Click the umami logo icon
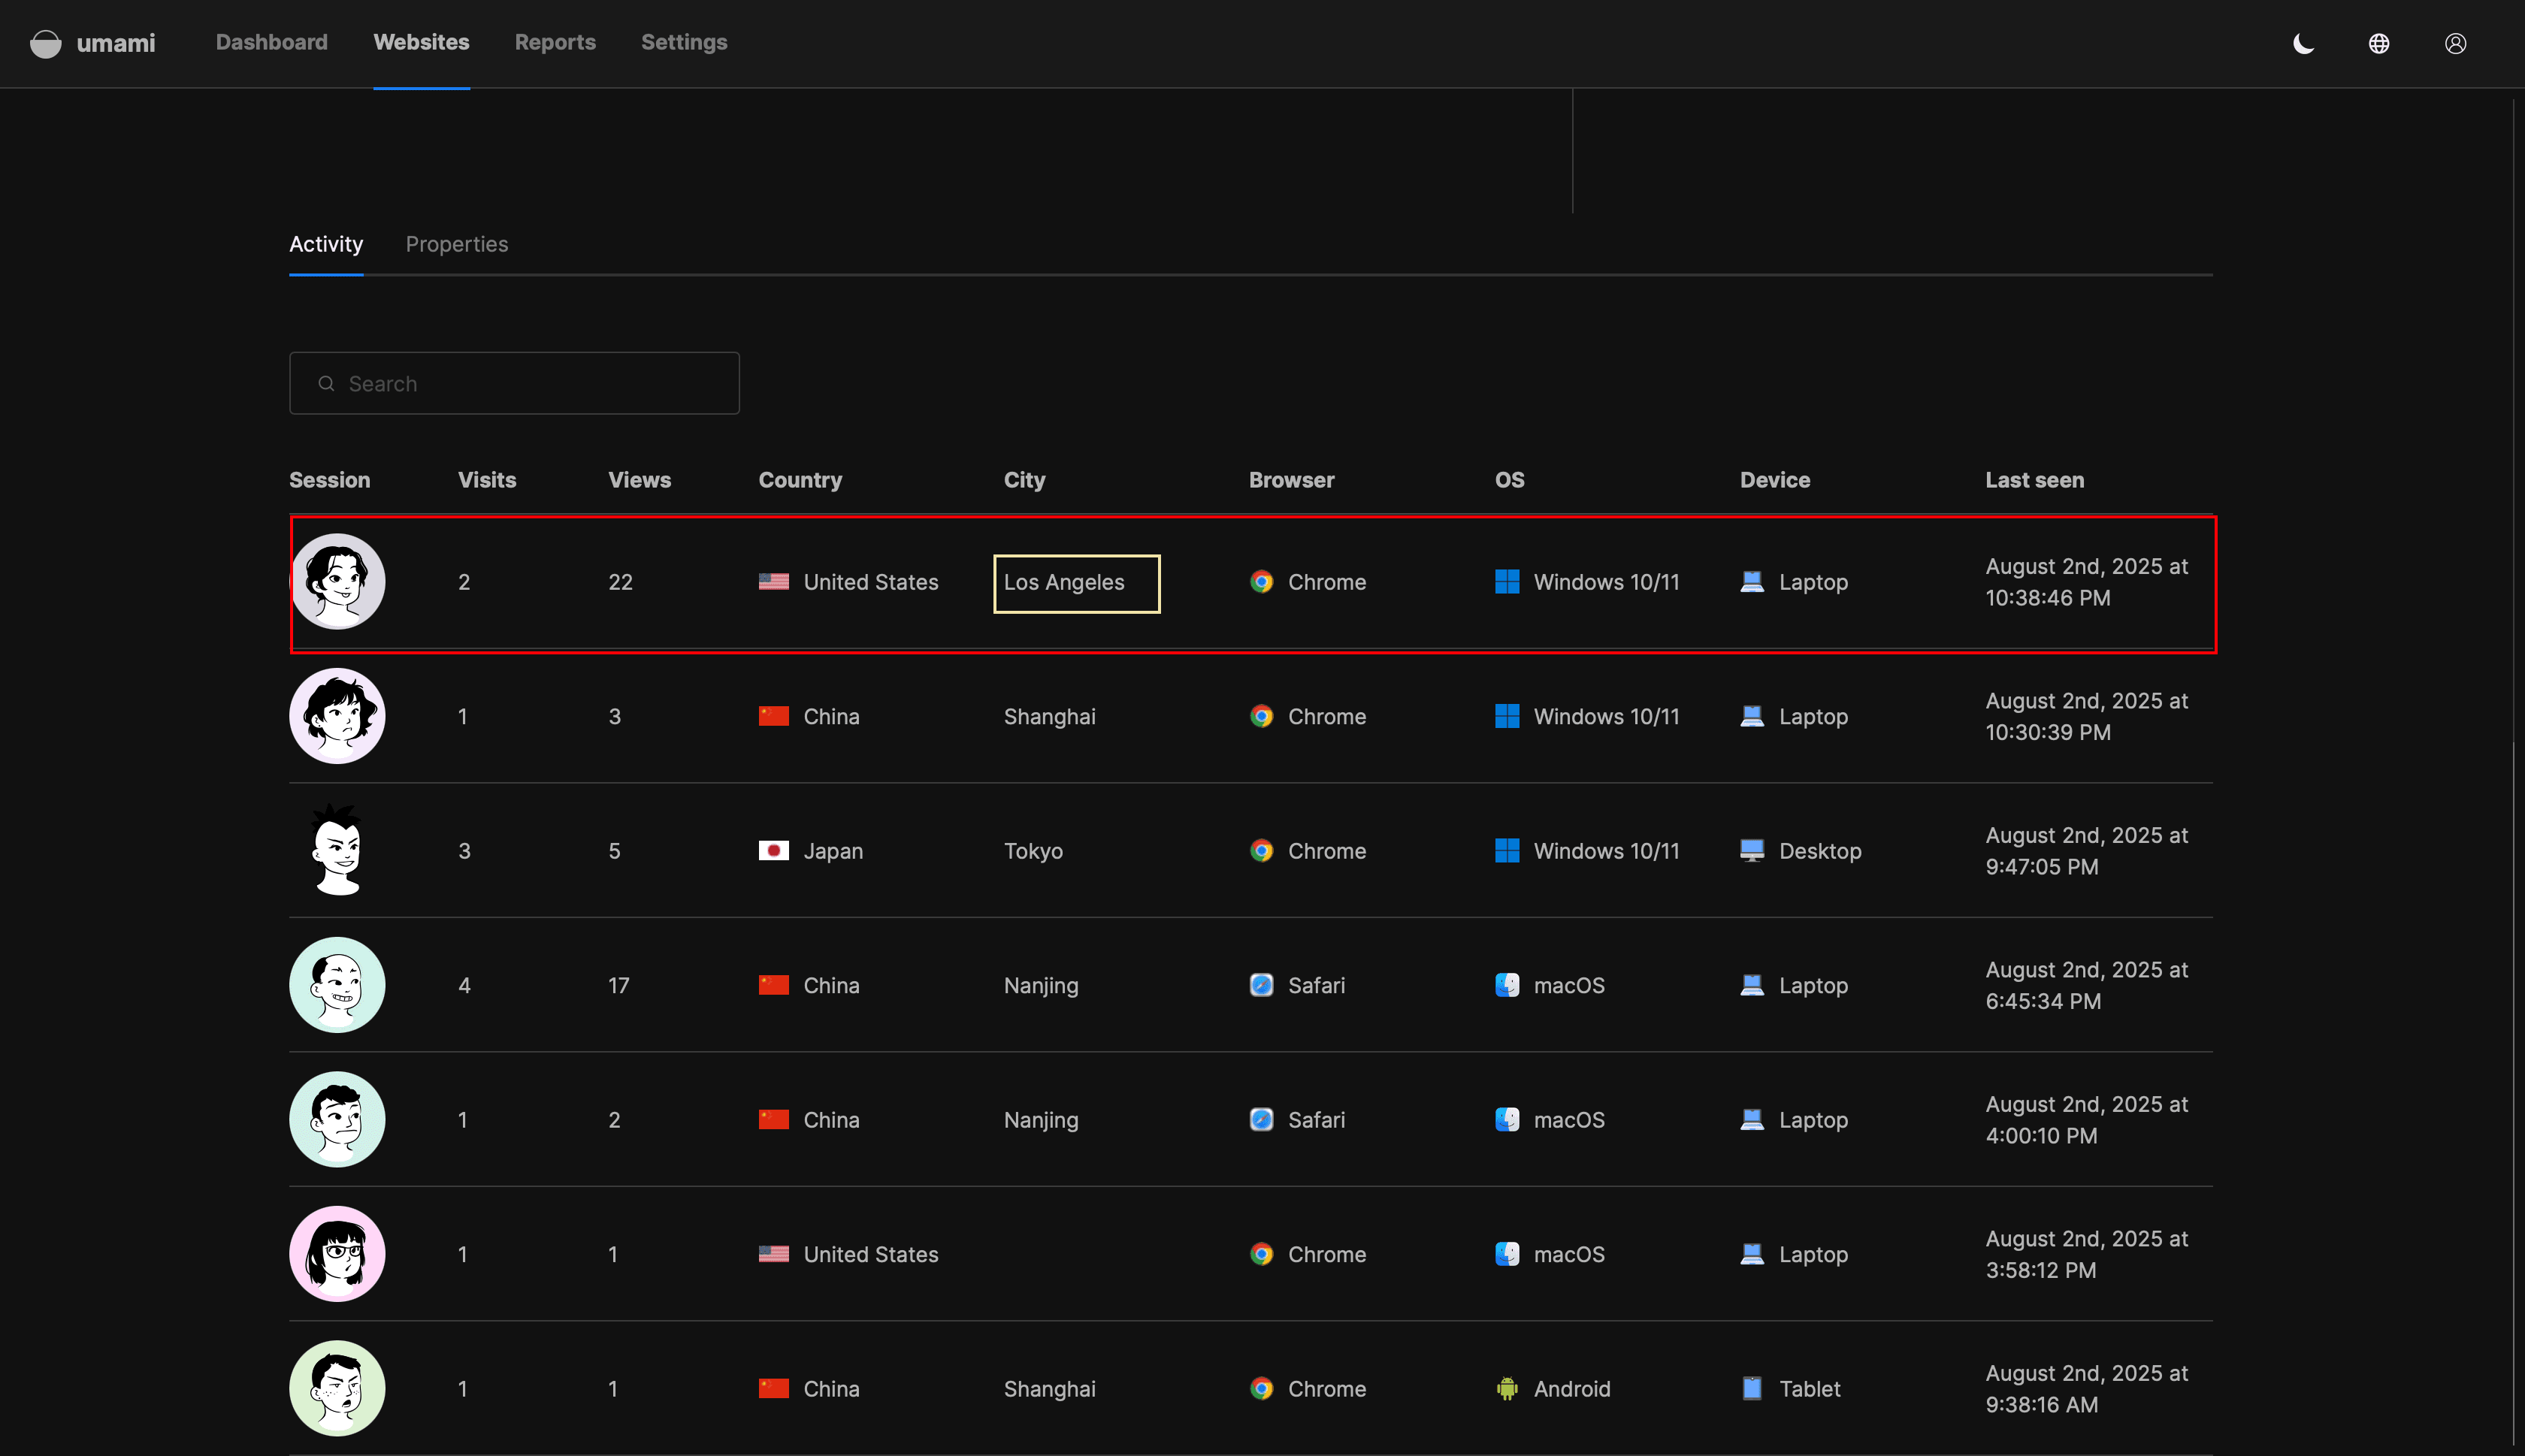 (46, 43)
